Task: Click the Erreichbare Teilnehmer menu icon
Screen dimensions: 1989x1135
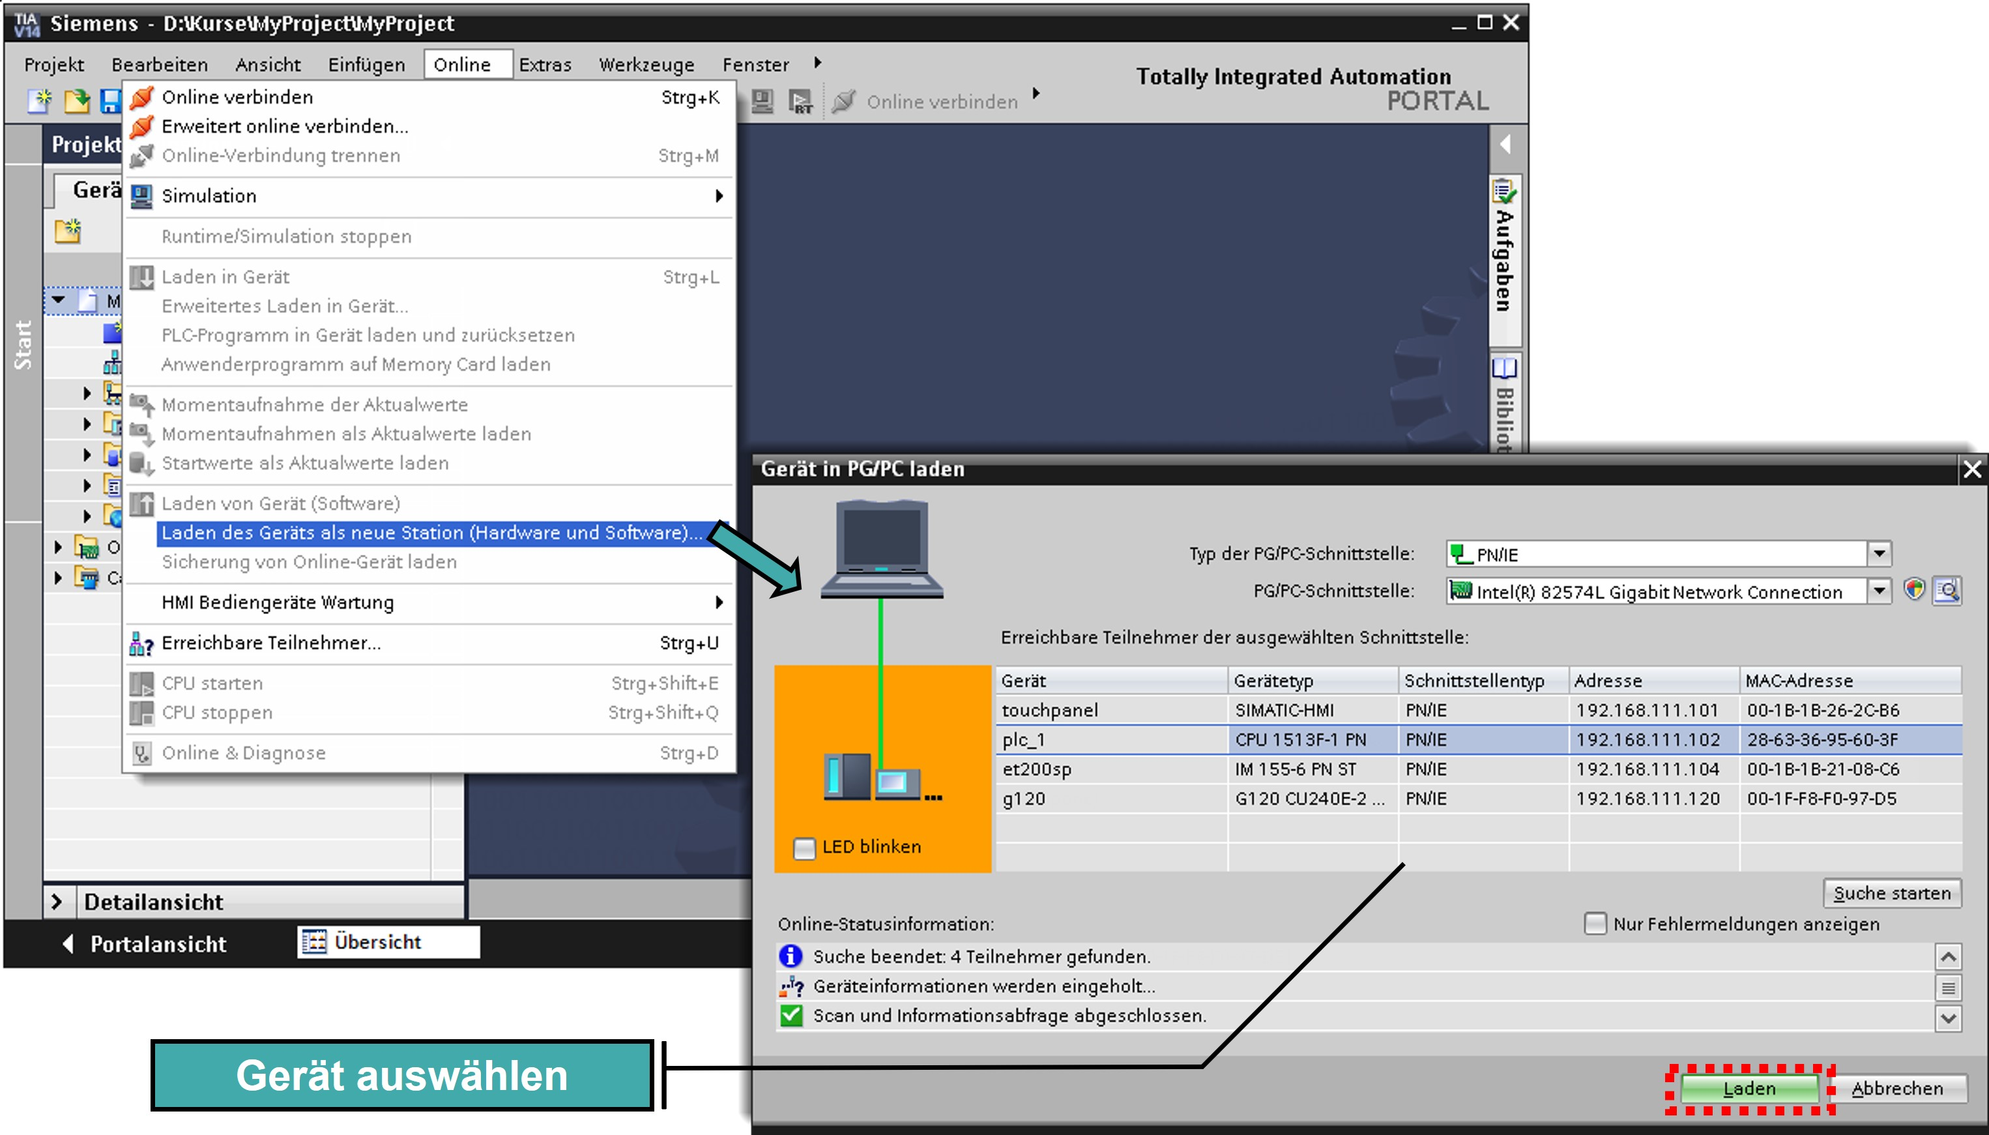Action: tap(141, 644)
